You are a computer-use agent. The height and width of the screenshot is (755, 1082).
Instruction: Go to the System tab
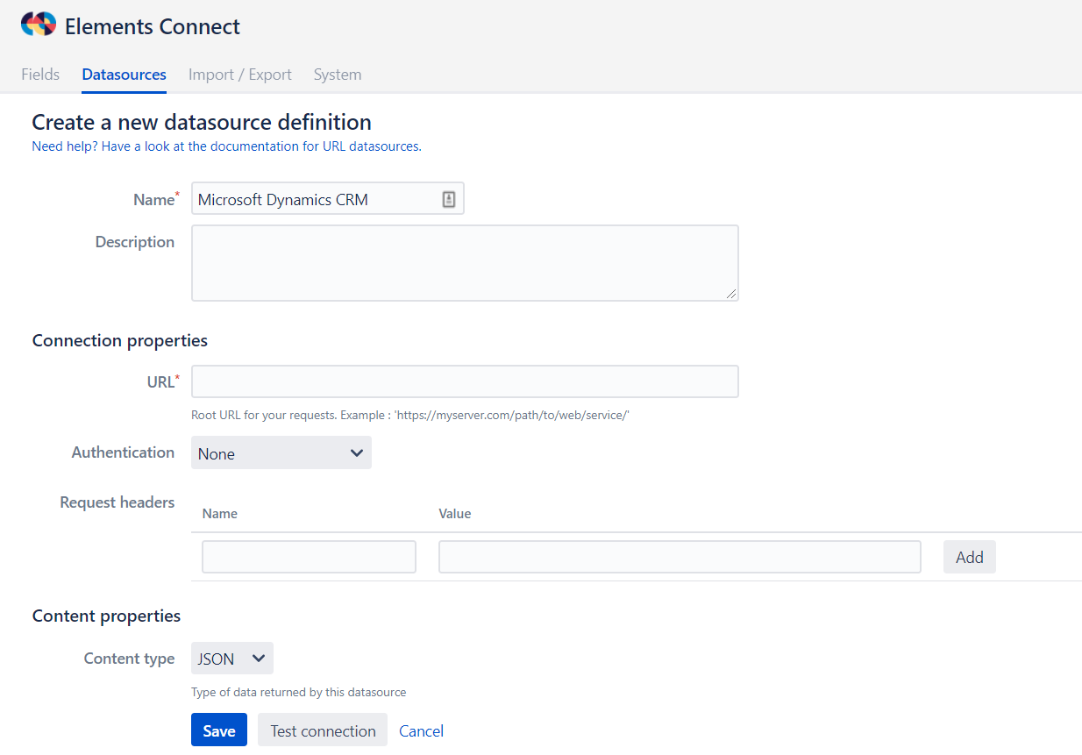tap(338, 75)
